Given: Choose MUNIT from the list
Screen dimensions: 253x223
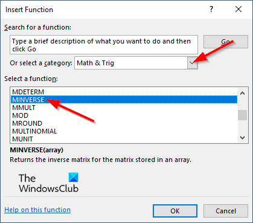Looking at the screenshot, I should [x=124, y=139].
